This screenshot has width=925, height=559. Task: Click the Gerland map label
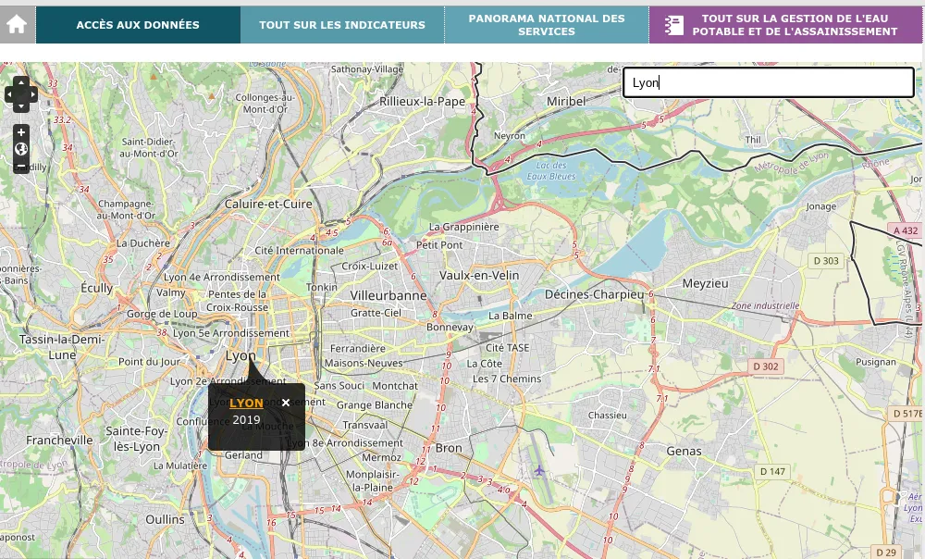pos(243,455)
